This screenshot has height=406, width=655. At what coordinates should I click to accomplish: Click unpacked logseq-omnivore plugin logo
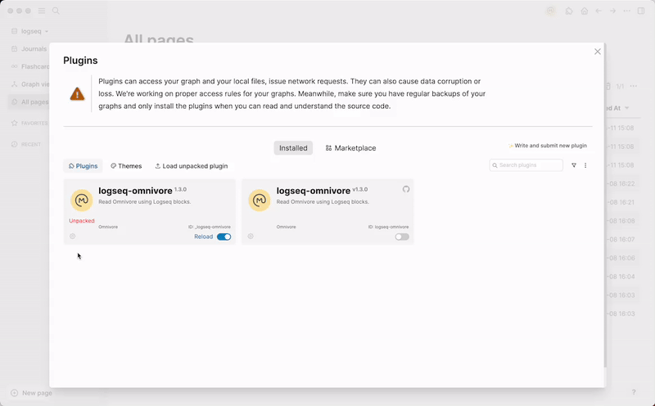point(81,200)
